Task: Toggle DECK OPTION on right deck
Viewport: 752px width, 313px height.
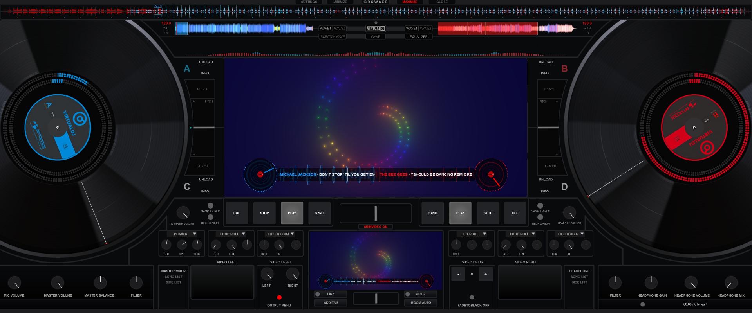Action: click(x=540, y=217)
